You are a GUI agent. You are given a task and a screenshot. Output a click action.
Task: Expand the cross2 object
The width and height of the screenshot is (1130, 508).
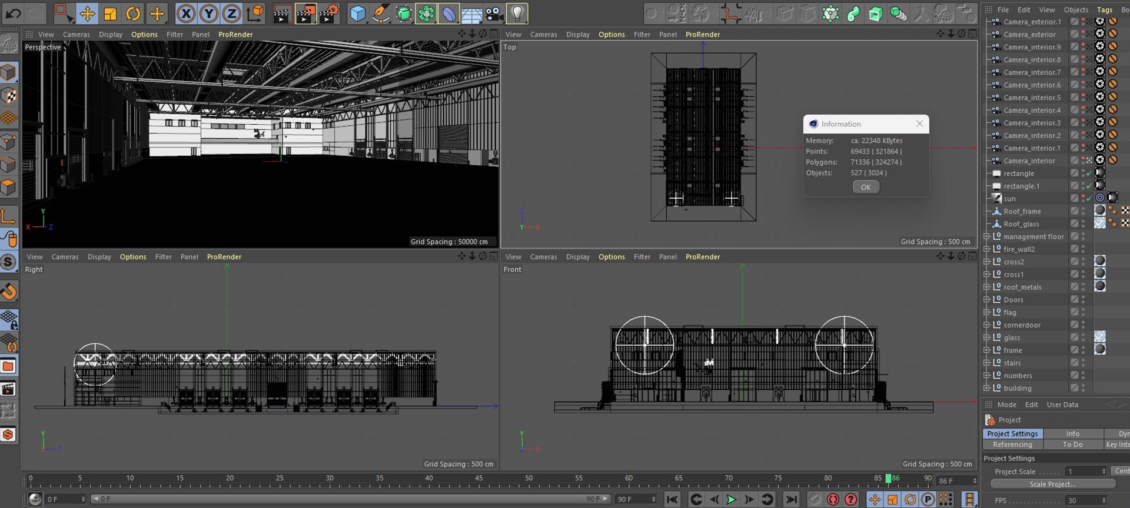click(987, 262)
